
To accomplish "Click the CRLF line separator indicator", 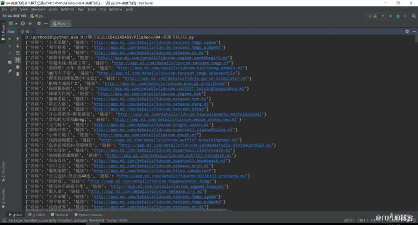I will (x=363, y=220).
